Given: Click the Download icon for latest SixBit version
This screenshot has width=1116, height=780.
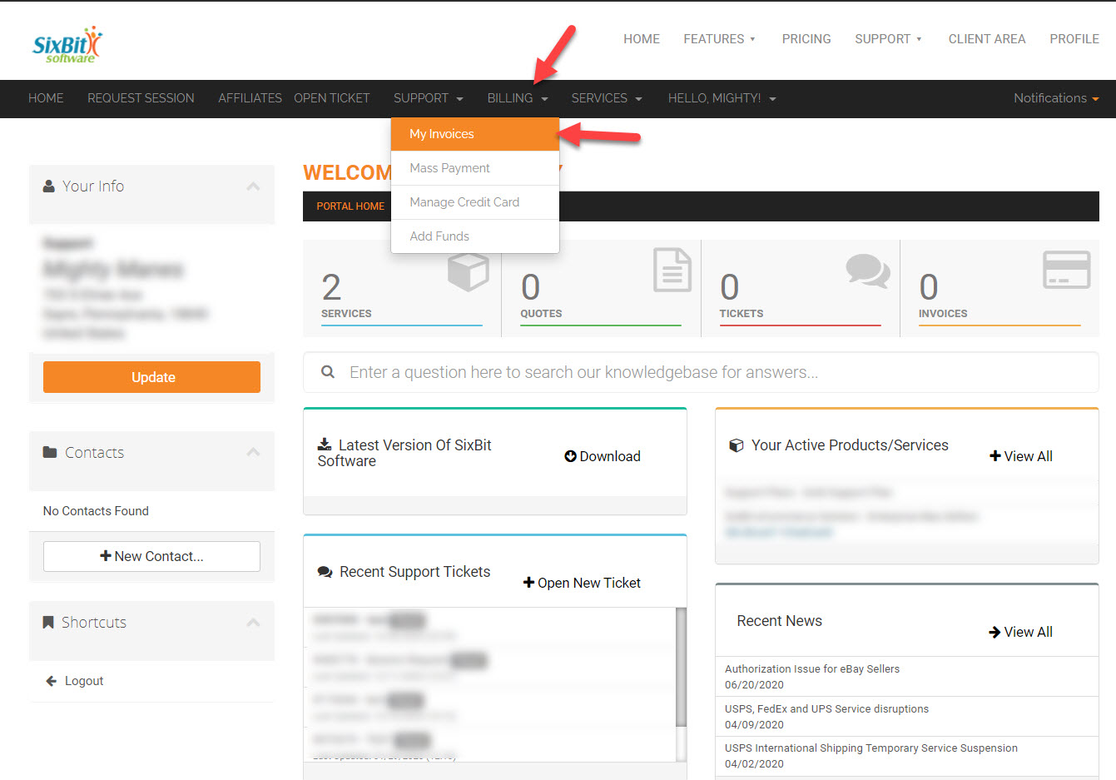Looking at the screenshot, I should [x=571, y=455].
